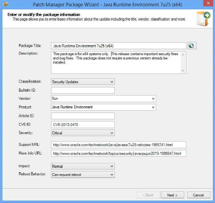Screen dimensions: 215x203
Task: Click the empty Article ID field
Action: click(x=83, y=116)
